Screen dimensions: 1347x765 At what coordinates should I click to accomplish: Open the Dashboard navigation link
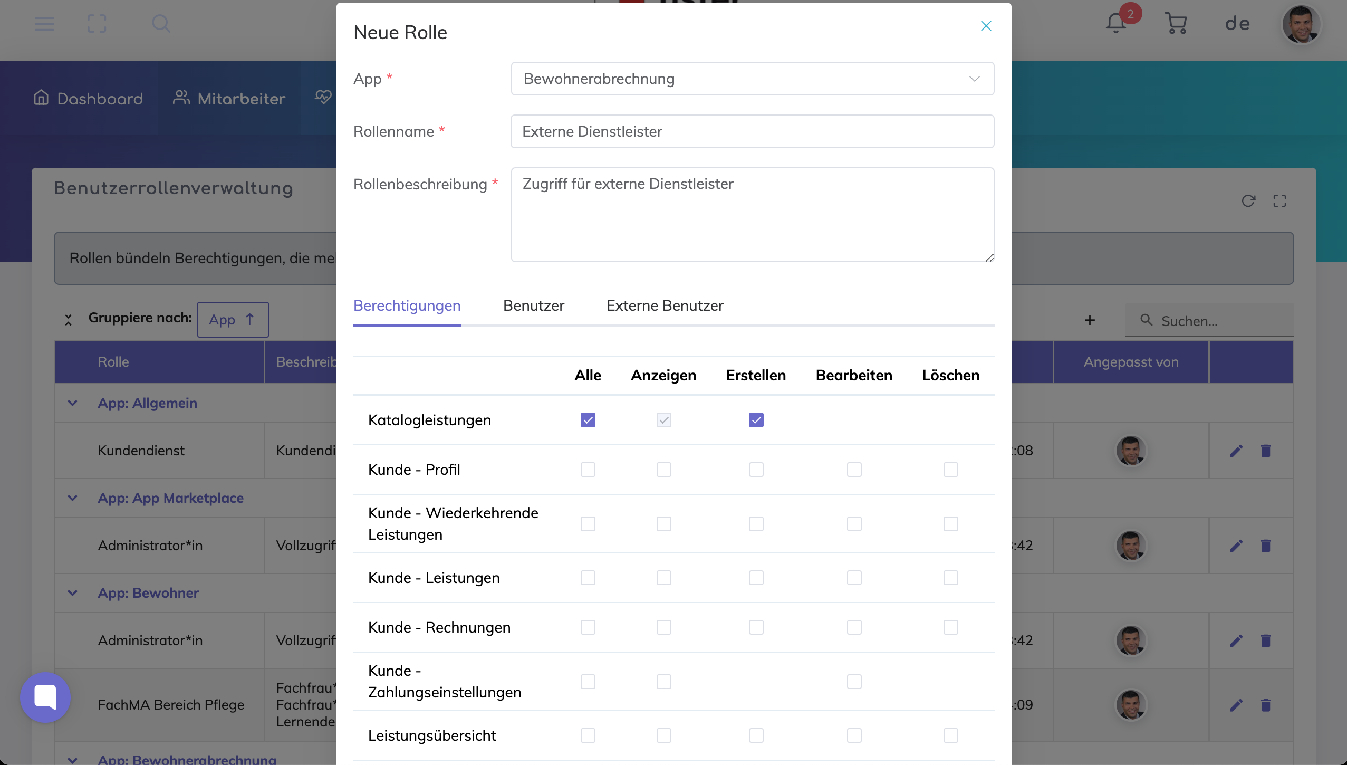89,98
